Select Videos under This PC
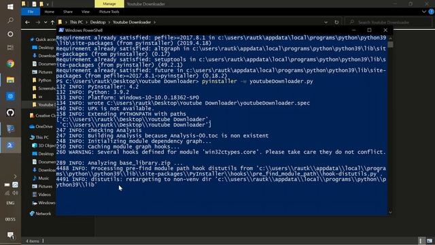Screen dimensions: 435x245 tap(41, 195)
